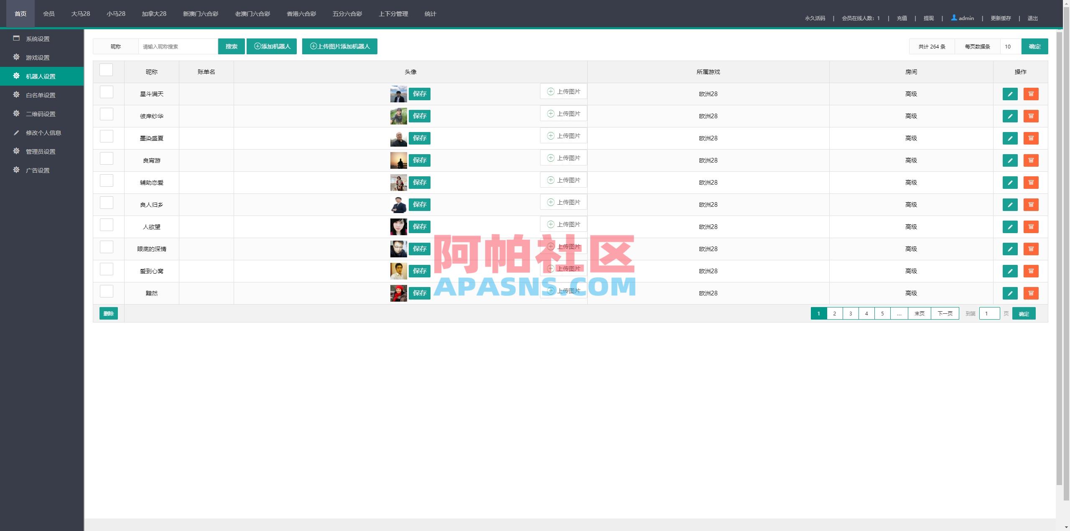Select 二维码设置 gear icon in sidebar
This screenshot has height=531, width=1070.
point(15,114)
